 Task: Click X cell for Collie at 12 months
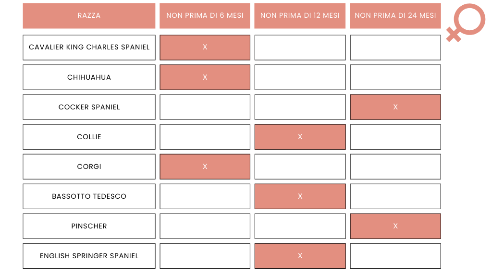point(300,136)
